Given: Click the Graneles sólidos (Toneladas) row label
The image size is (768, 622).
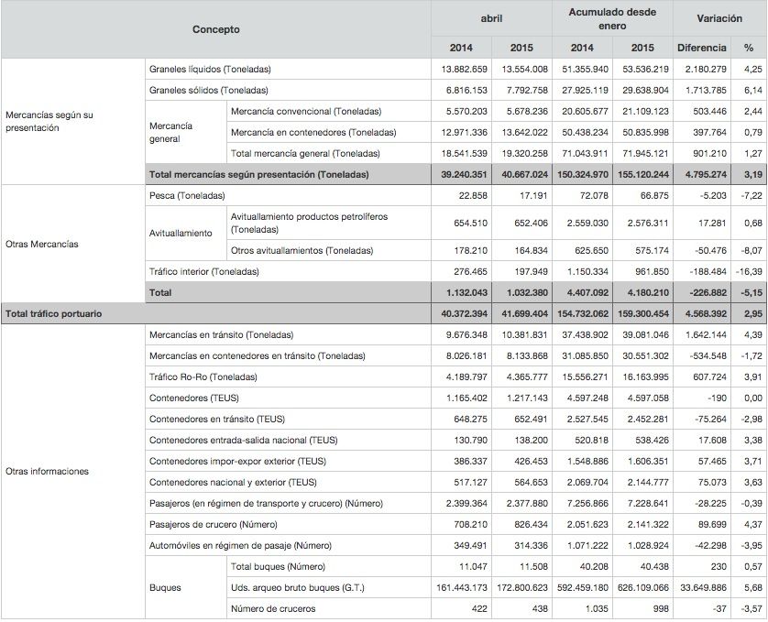Looking at the screenshot, I should pos(208,91).
